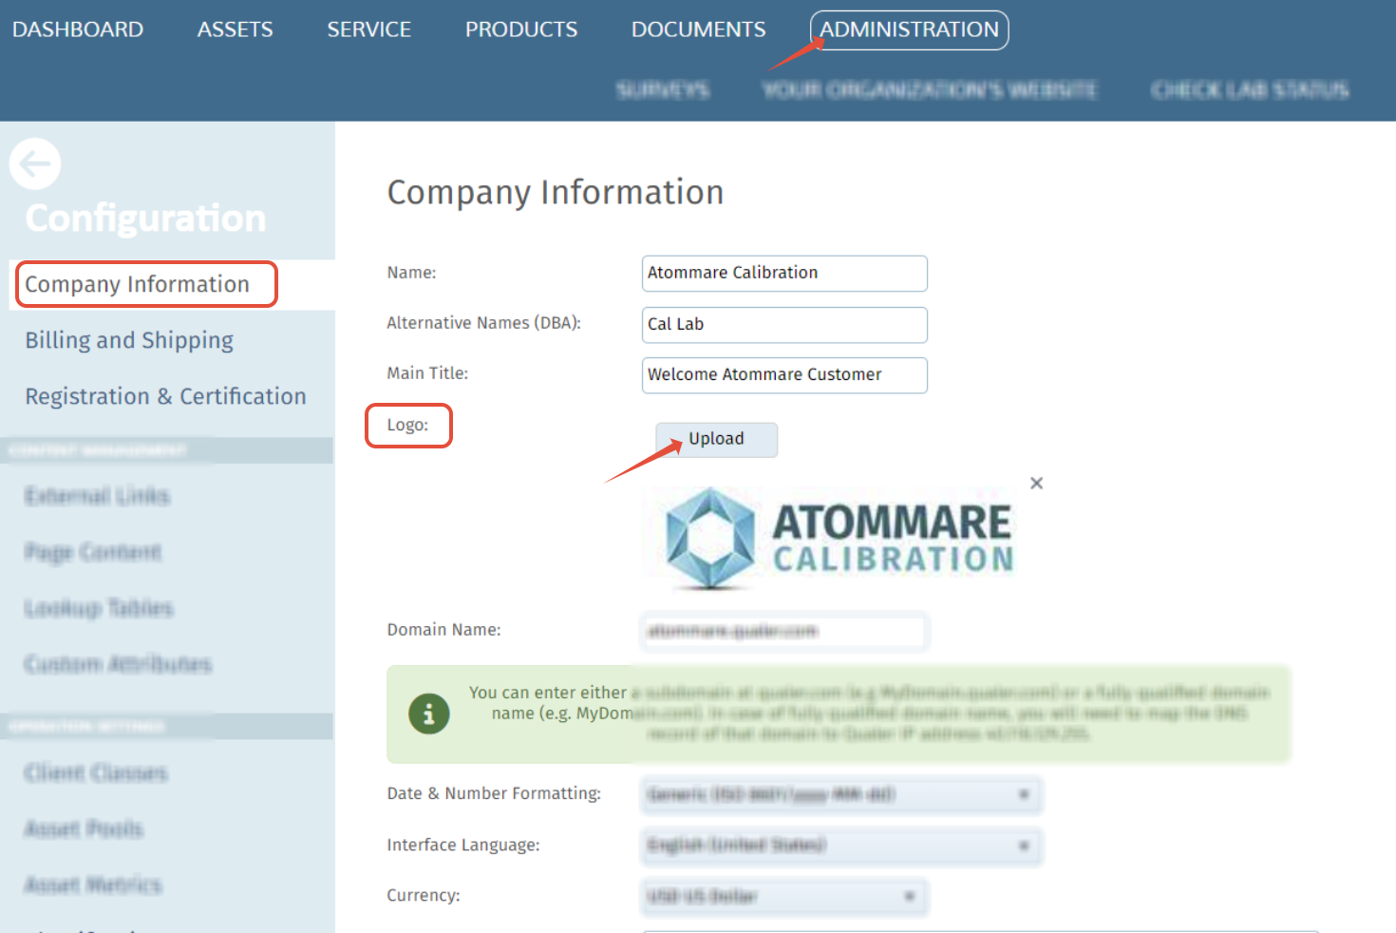Screen dimensions: 1396x933
Task: Open the ASSETS menu
Action: 235,29
